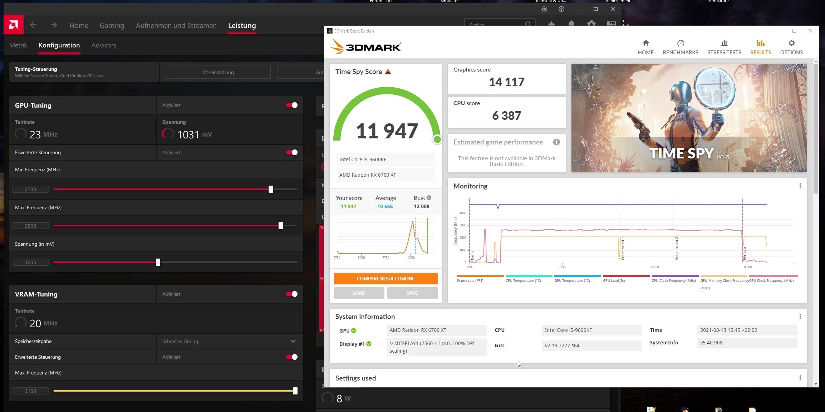Open System information three-dot menu
This screenshot has height=412, width=825.
(x=800, y=317)
